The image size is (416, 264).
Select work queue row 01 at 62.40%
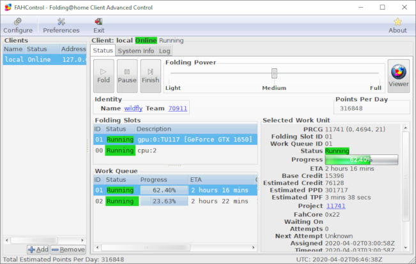click(x=175, y=190)
